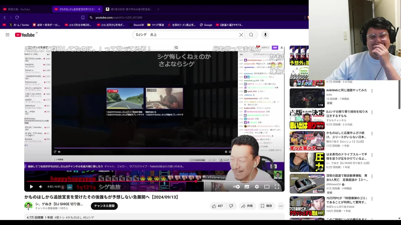Open the 全国のラーメン過去見 bookmark
This screenshot has width=401, height=225.
pos(182,25)
